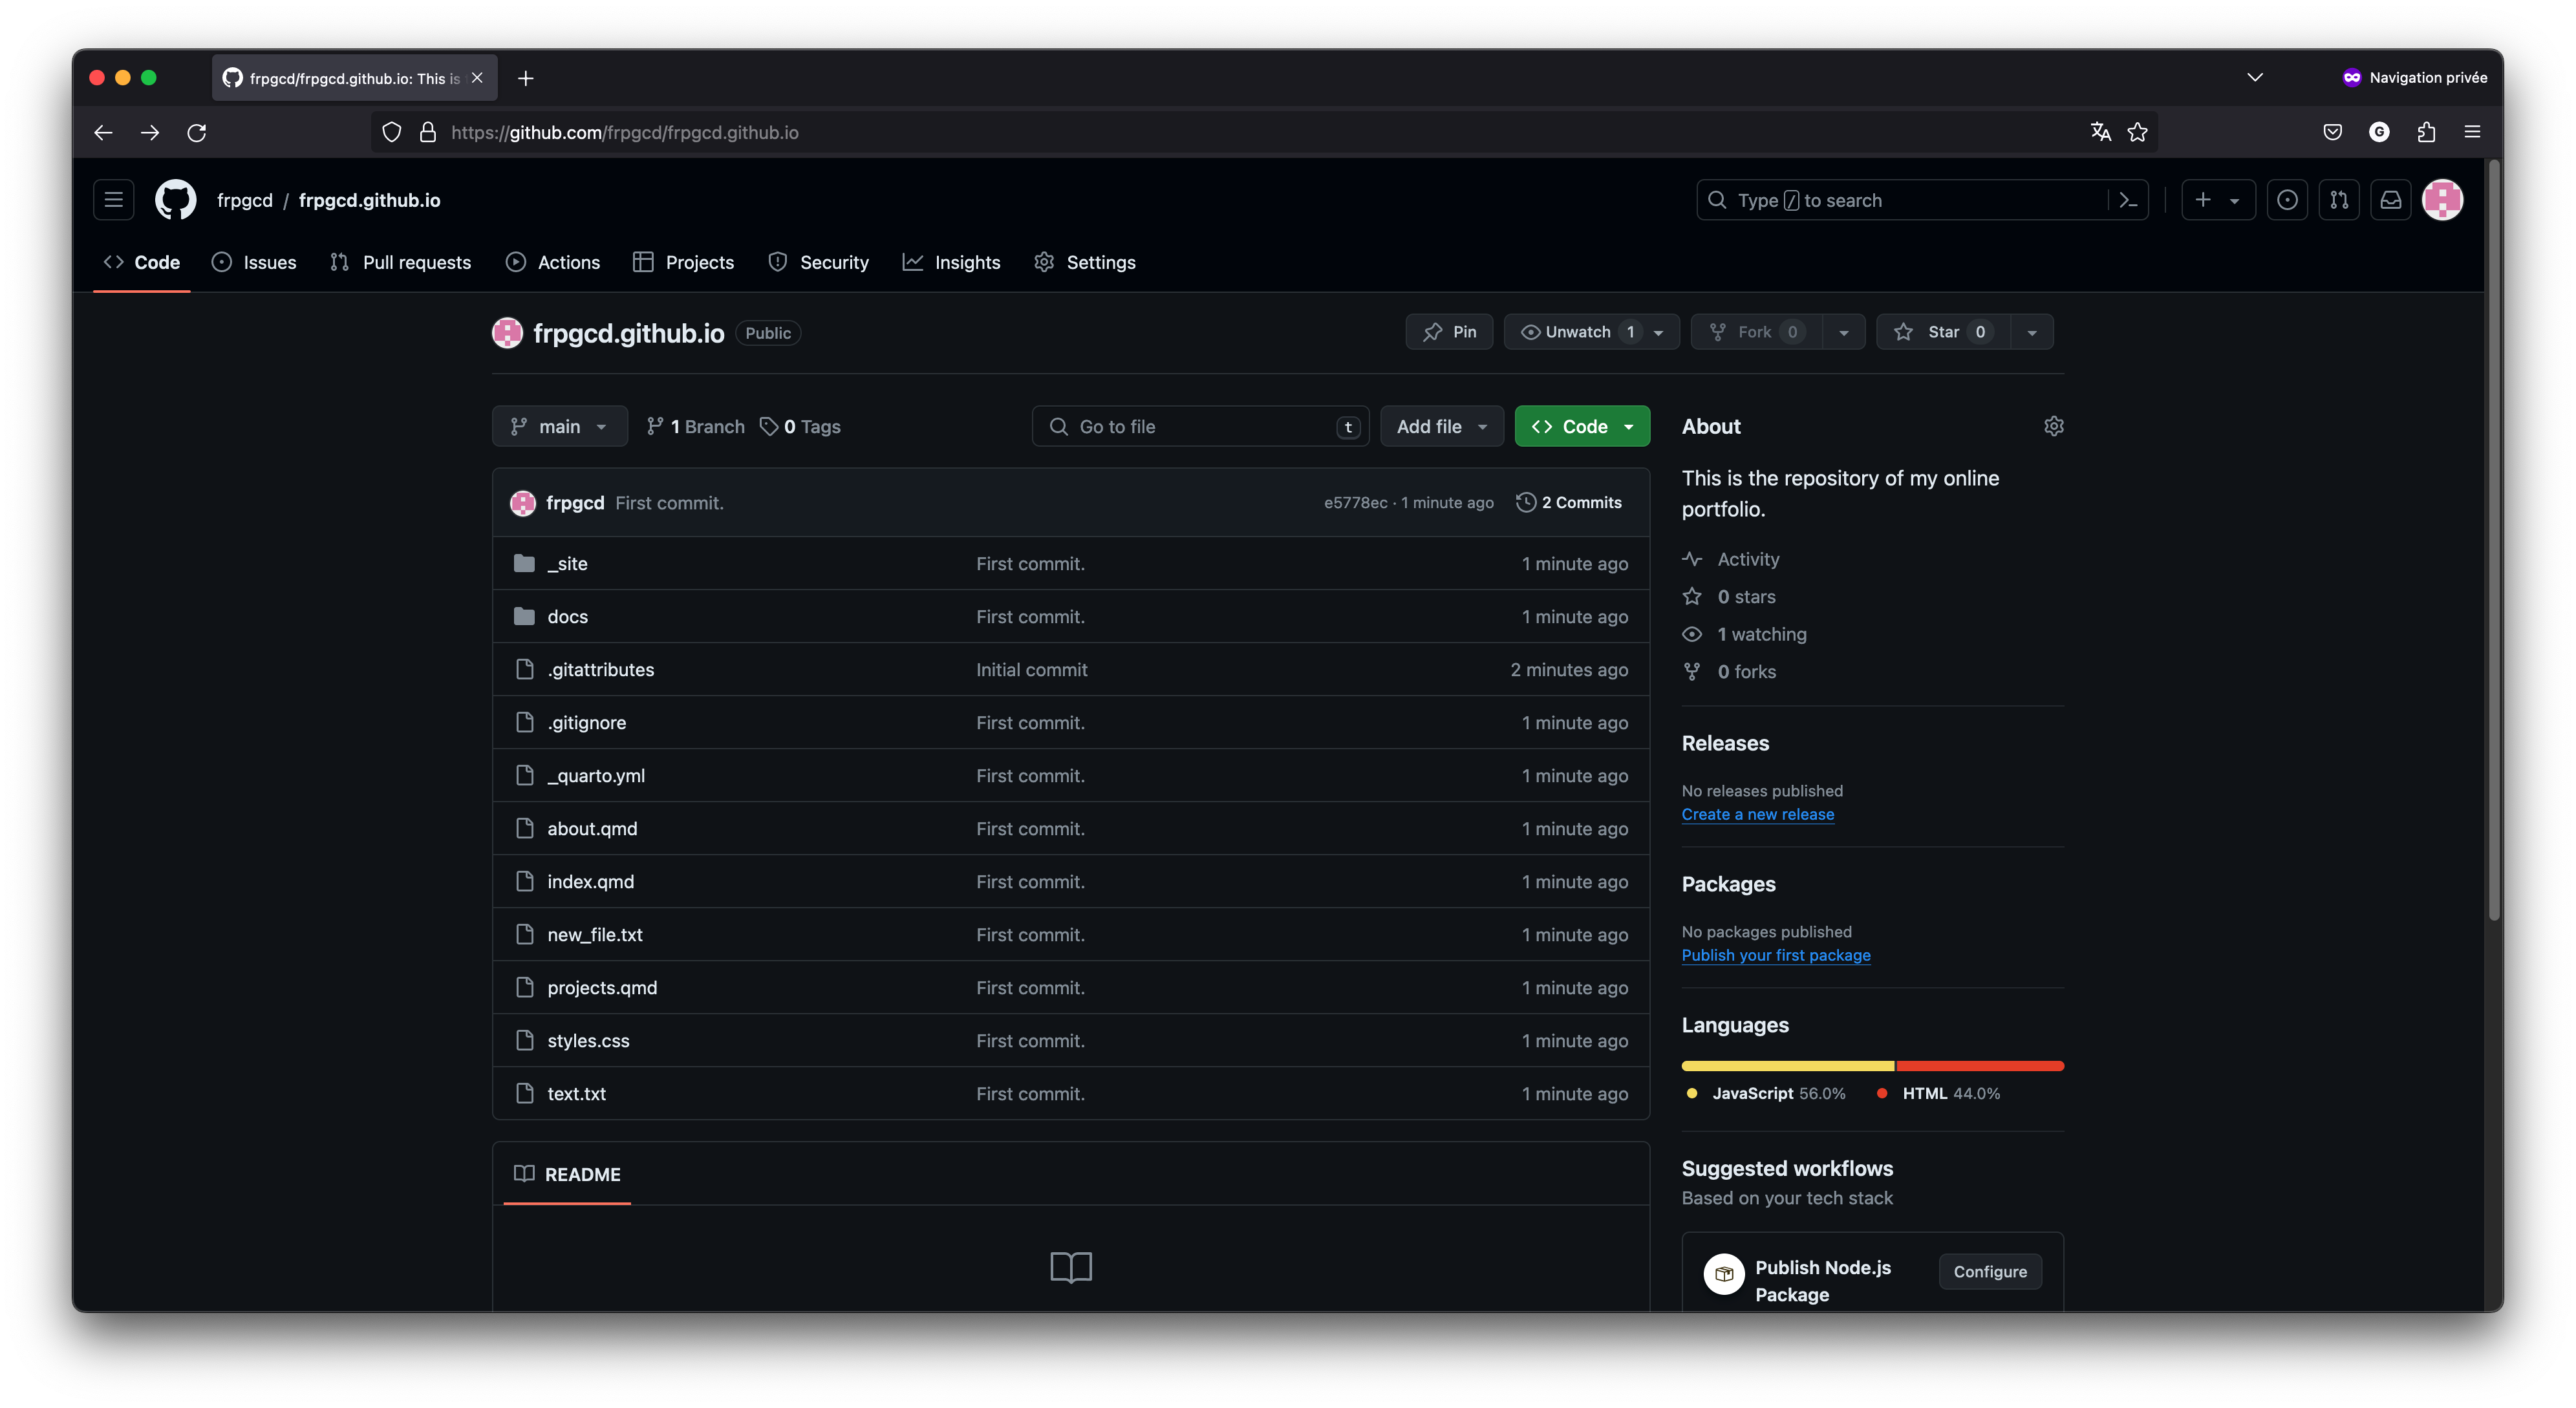The image size is (2576, 1408).
Task: Switch to the Issues tab
Action: point(254,262)
